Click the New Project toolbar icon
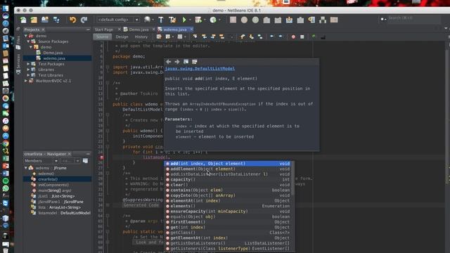Screen dimensions: 450x253 point(34,20)
